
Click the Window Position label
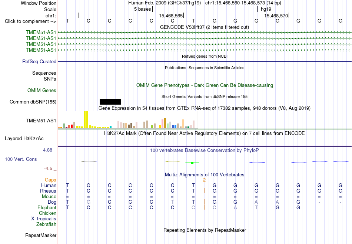[39, 3]
